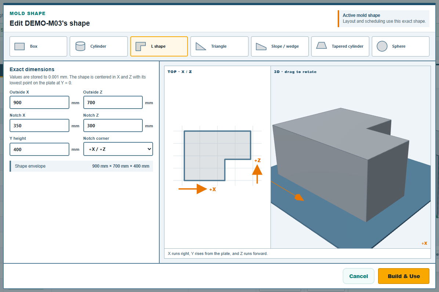Pick the L shape icon

pos(141,47)
